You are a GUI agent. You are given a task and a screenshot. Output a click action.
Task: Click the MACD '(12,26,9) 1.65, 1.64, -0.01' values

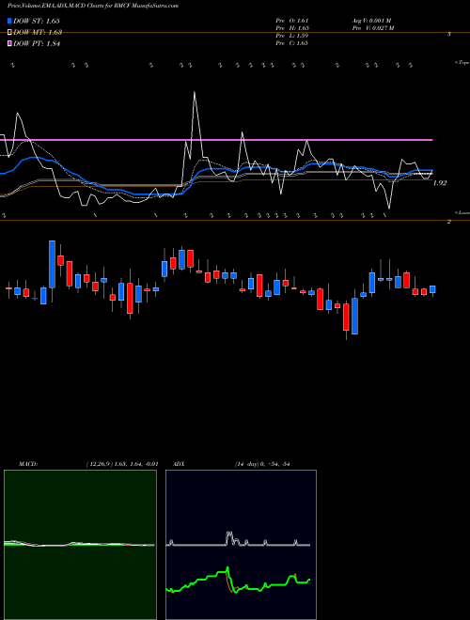[122, 464]
